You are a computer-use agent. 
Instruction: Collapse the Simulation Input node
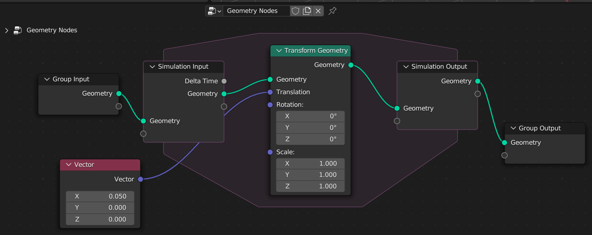(x=152, y=67)
